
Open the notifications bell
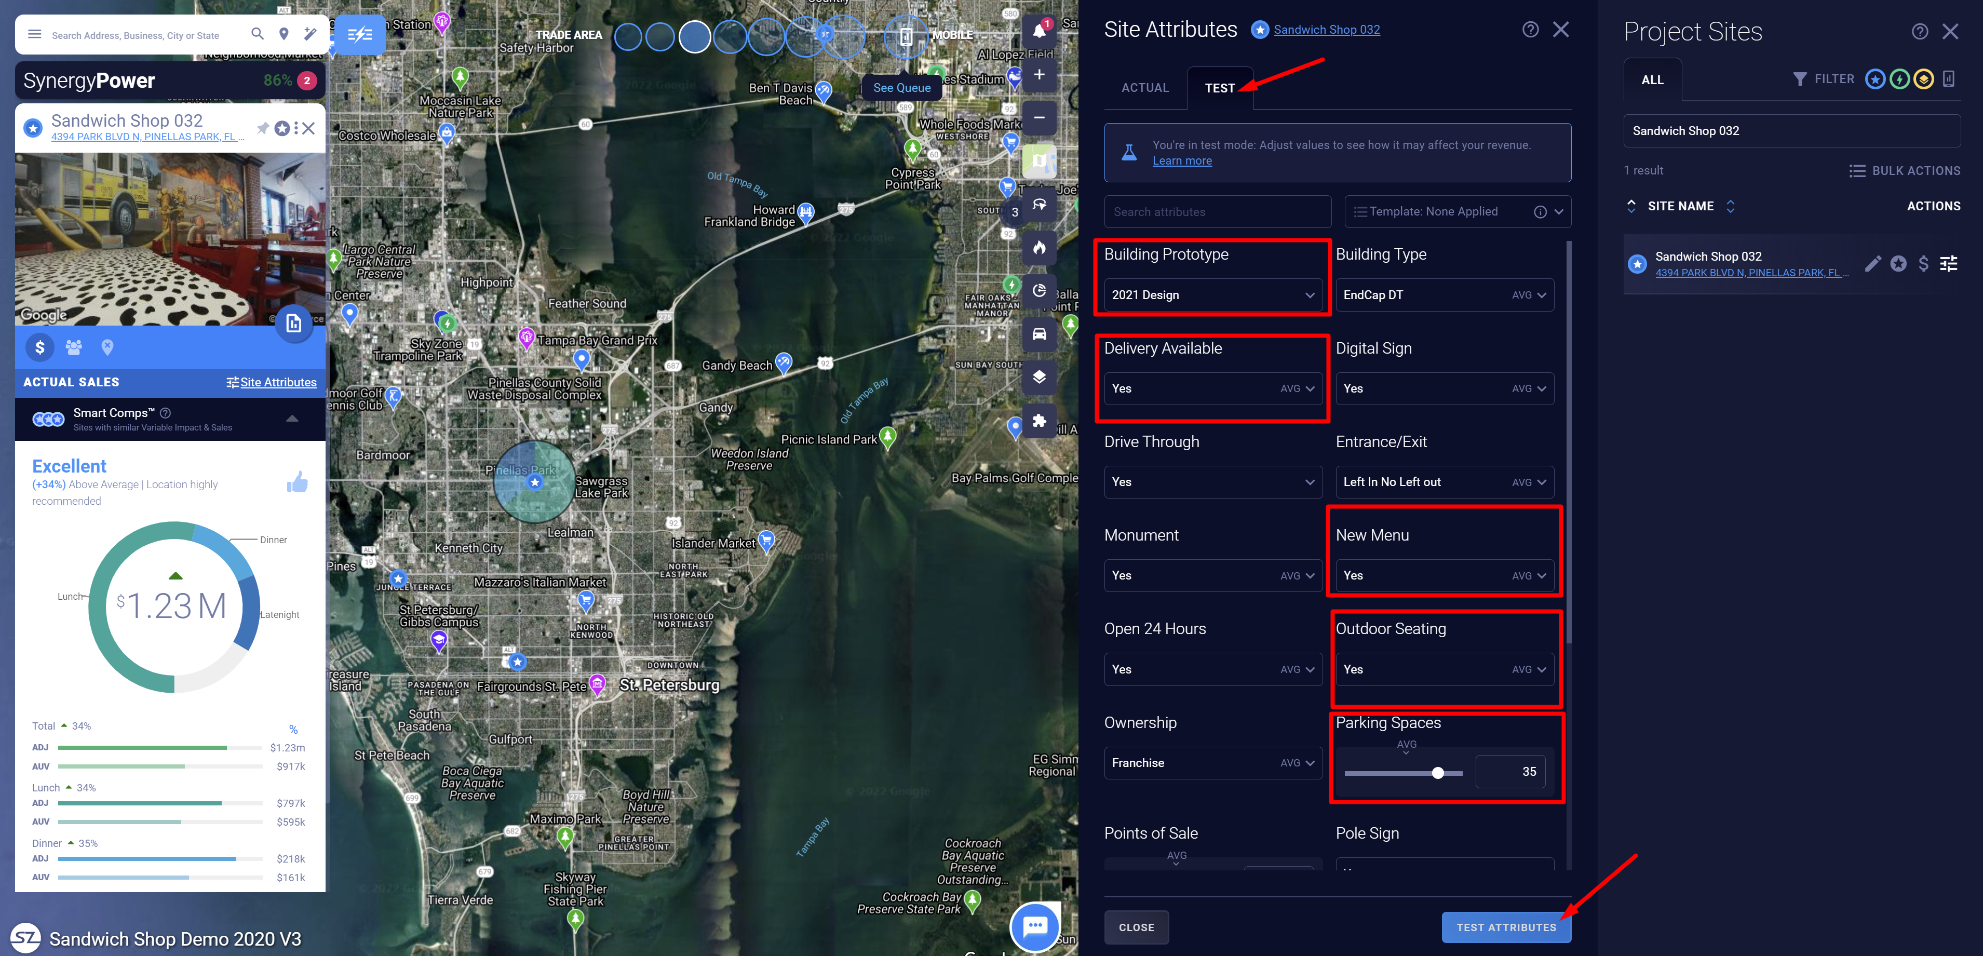click(1039, 31)
